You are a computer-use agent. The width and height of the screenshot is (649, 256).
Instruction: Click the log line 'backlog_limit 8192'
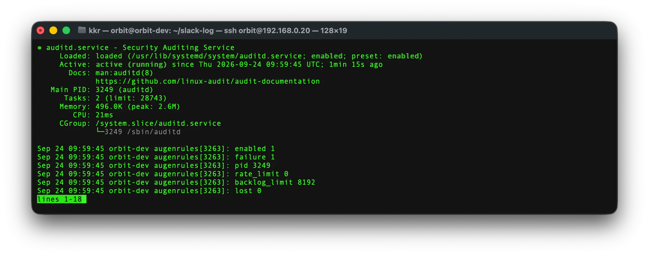[176, 182]
